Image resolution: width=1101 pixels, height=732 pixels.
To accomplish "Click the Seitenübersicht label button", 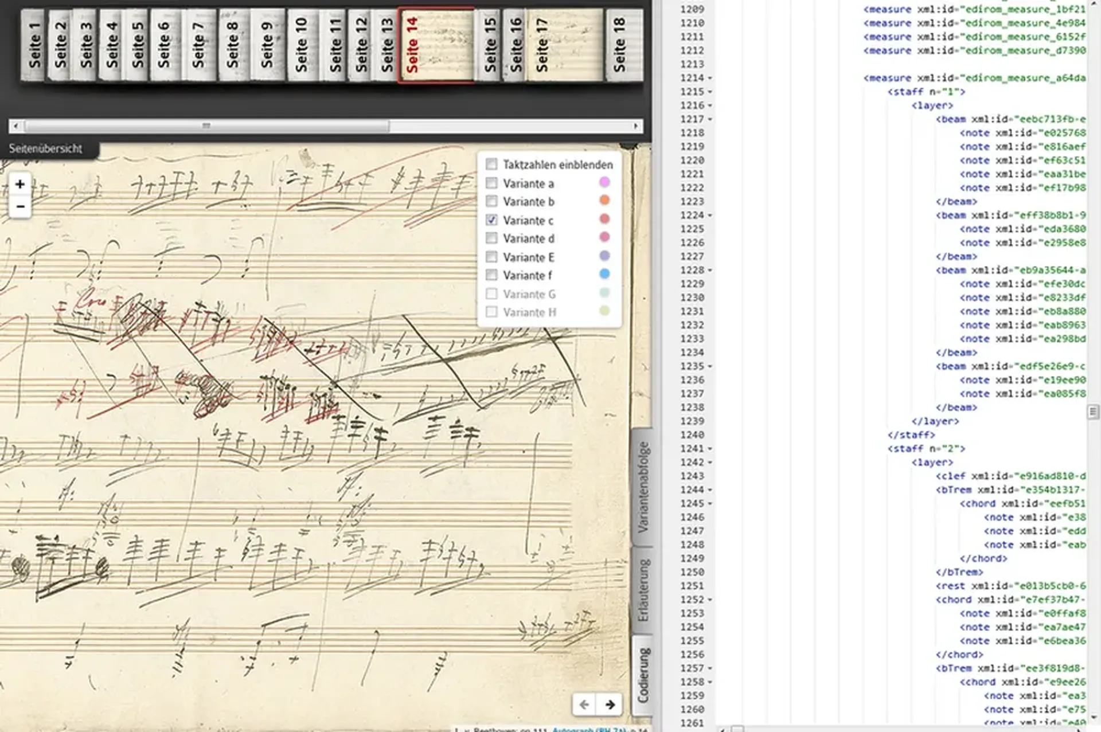I will (x=46, y=148).
